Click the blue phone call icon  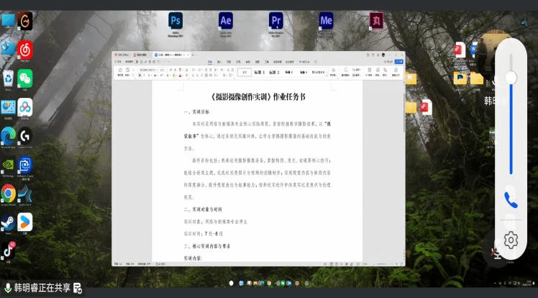coord(511,200)
